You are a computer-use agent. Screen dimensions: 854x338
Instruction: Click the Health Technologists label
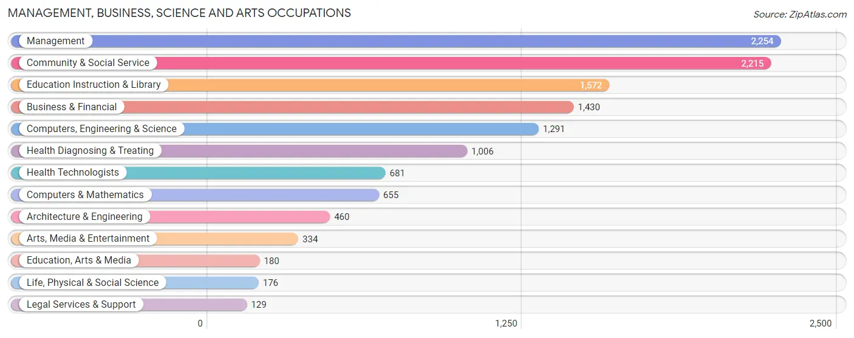pos(73,173)
